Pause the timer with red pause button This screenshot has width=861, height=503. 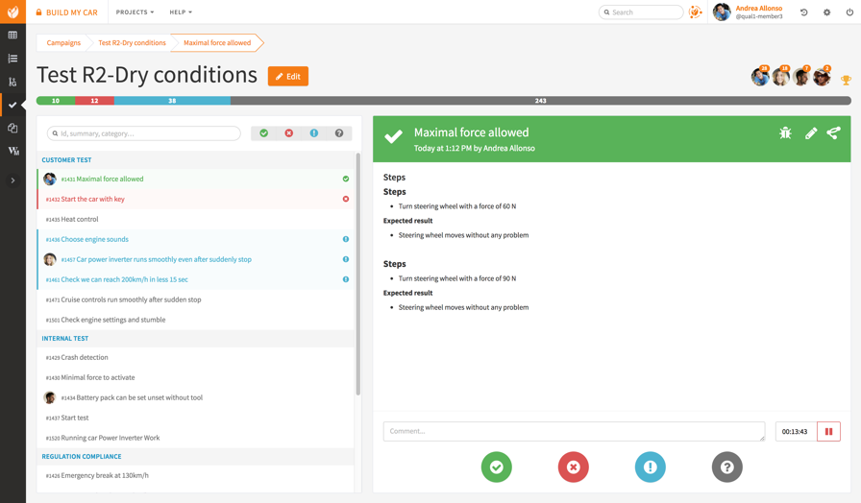click(x=828, y=432)
